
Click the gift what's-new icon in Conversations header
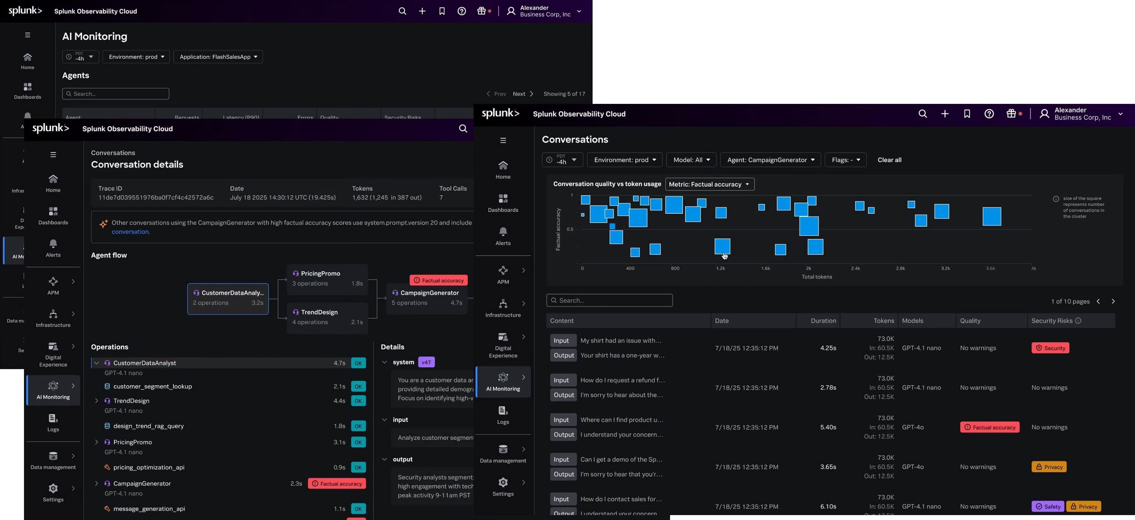(1011, 114)
